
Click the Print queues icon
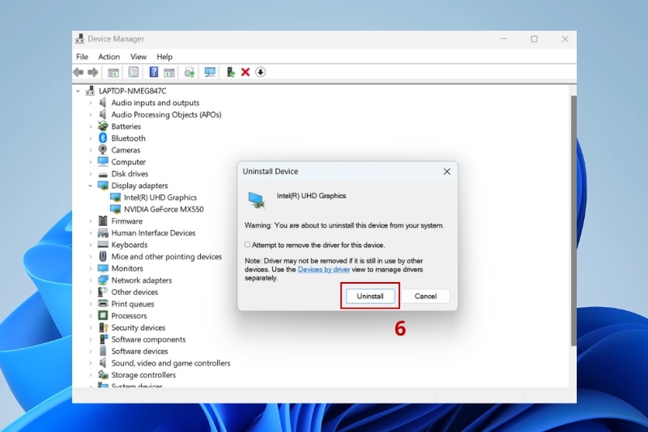(103, 303)
